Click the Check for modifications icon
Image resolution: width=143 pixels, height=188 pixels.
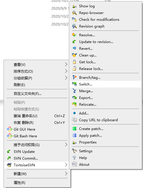[74, 20]
